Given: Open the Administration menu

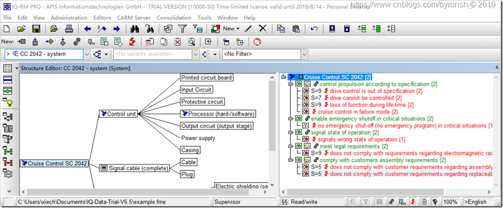Looking at the screenshot, I should 69,18.
